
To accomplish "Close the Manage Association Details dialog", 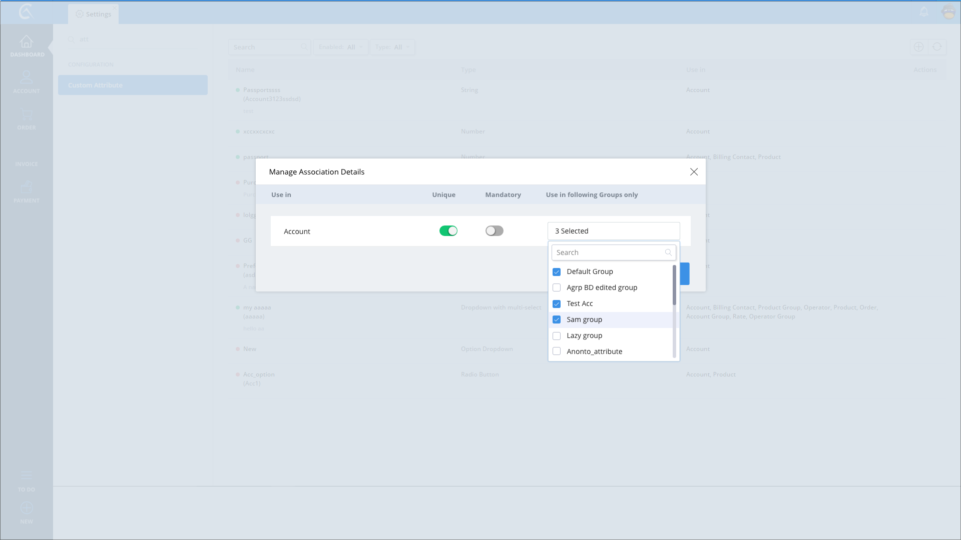I will pyautogui.click(x=694, y=172).
